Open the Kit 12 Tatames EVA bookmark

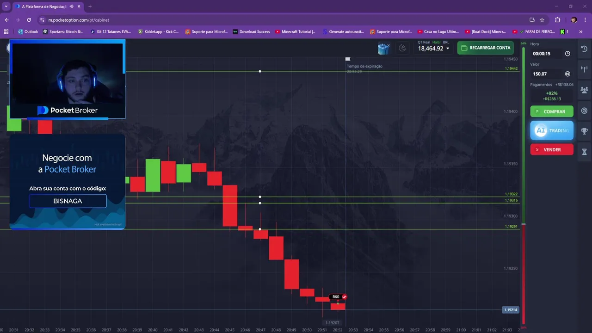[x=111, y=31]
